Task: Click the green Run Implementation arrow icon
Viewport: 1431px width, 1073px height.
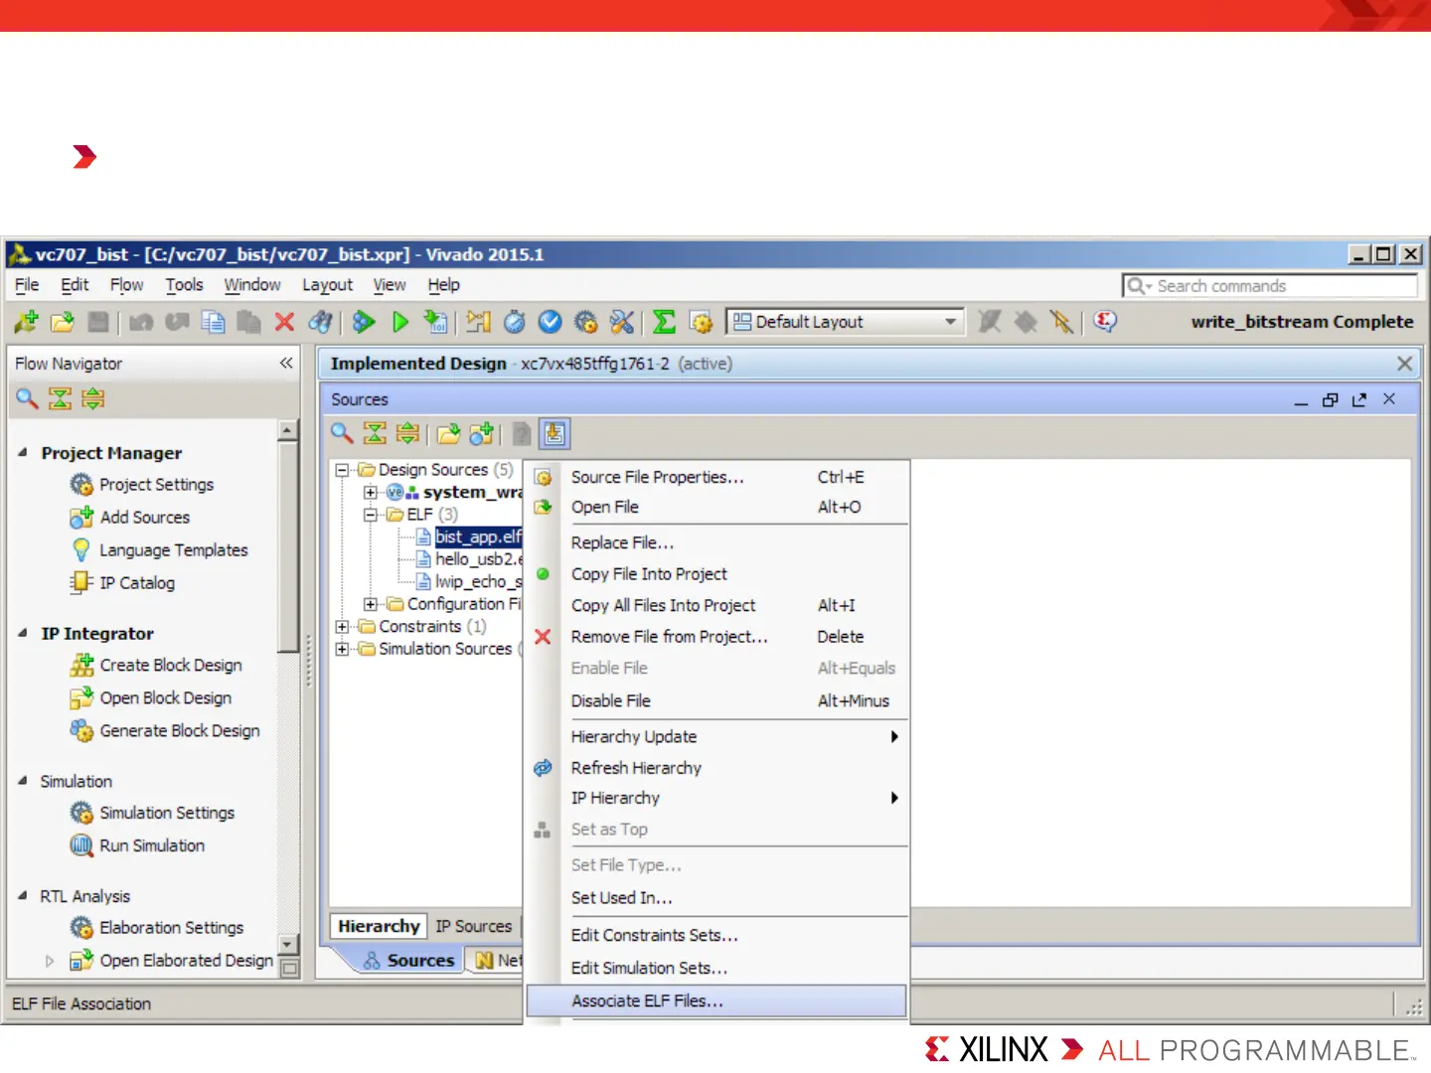Action: 400,322
